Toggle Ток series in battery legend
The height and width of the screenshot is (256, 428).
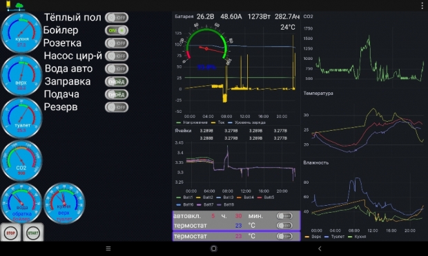[x=218, y=122]
